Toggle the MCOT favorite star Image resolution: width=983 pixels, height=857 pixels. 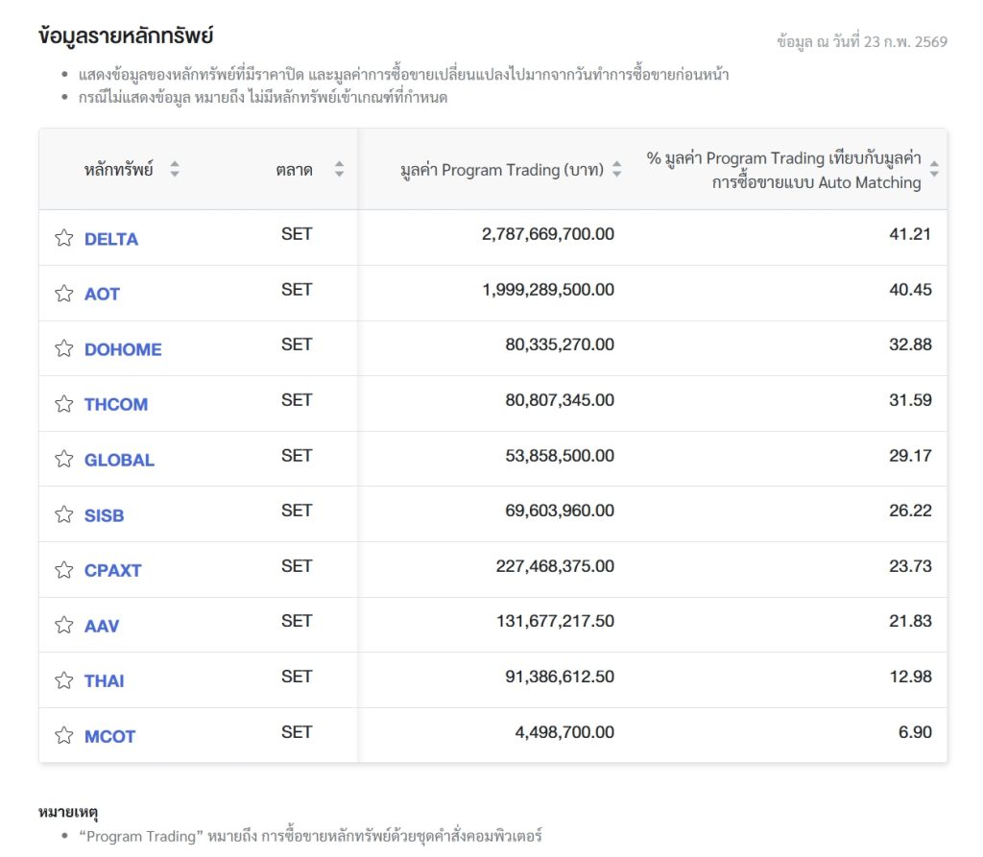tap(63, 736)
